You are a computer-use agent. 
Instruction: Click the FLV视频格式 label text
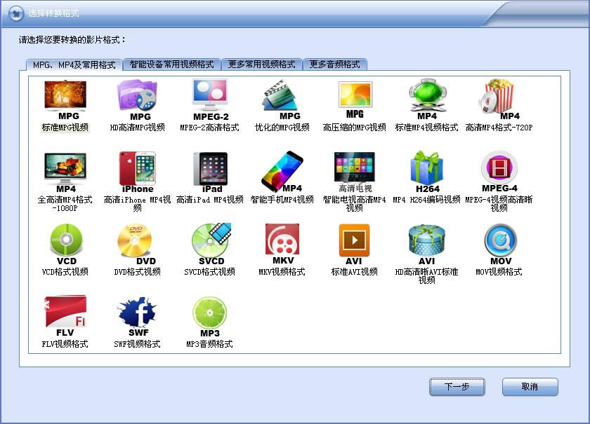[65, 344]
